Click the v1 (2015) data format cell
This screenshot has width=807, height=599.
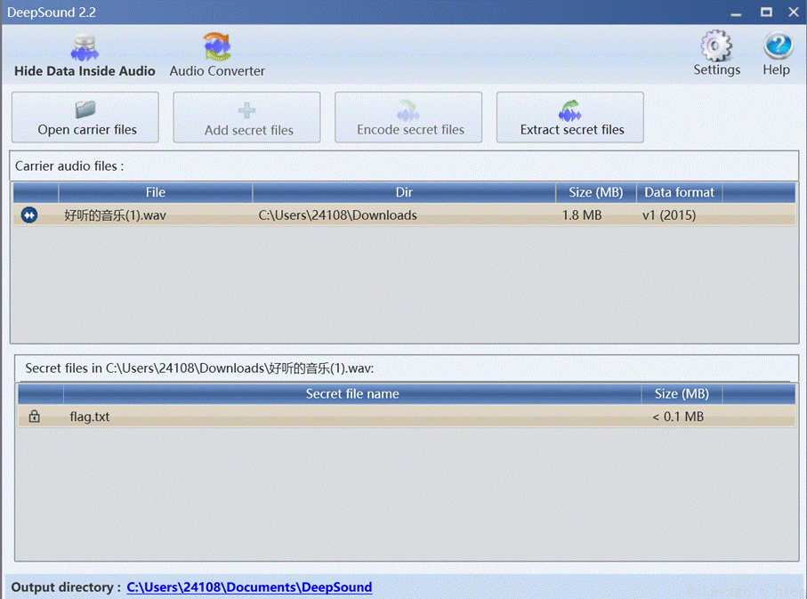coord(669,215)
